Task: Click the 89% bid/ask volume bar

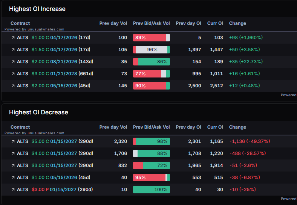Action: point(152,38)
